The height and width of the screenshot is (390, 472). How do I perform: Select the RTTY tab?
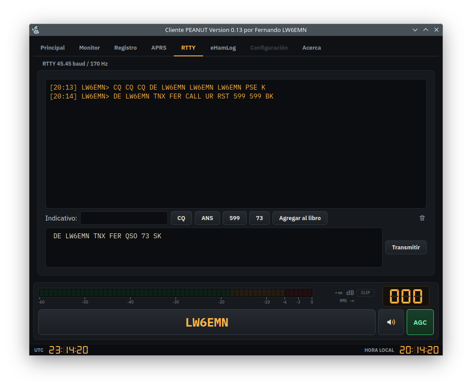[188, 48]
